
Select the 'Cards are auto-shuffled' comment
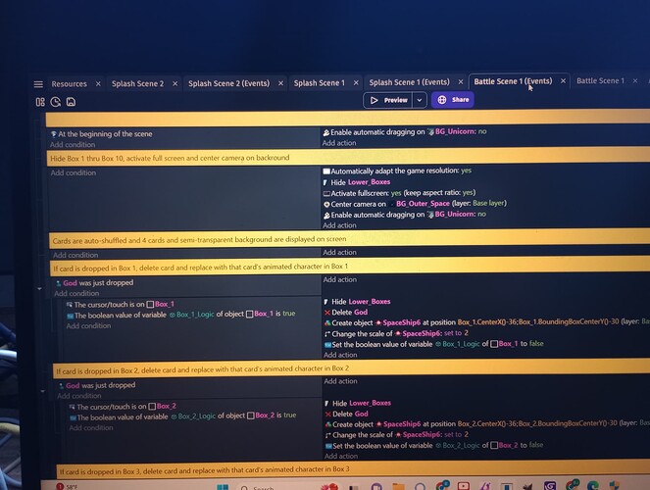click(x=349, y=239)
